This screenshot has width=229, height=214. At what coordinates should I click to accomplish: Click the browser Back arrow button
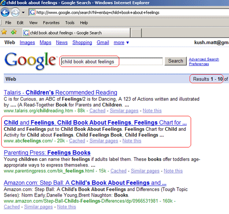[5, 12]
